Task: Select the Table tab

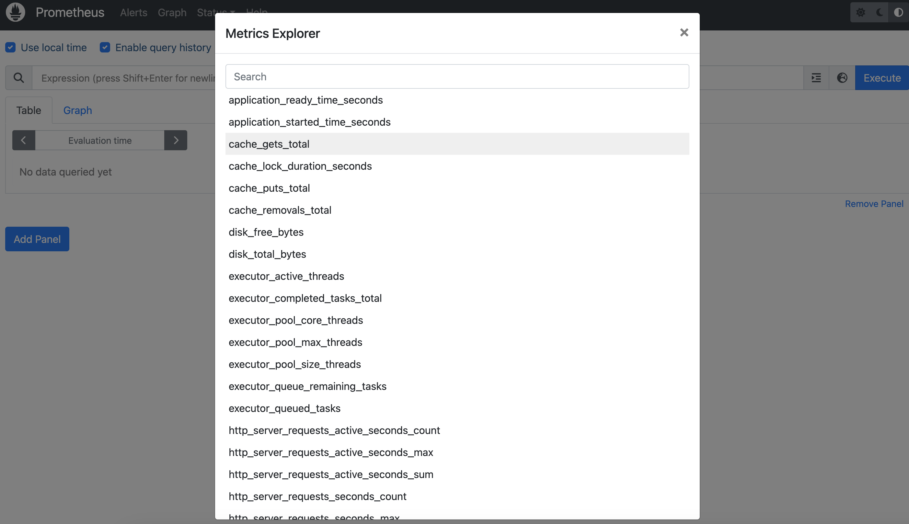Action: (29, 110)
